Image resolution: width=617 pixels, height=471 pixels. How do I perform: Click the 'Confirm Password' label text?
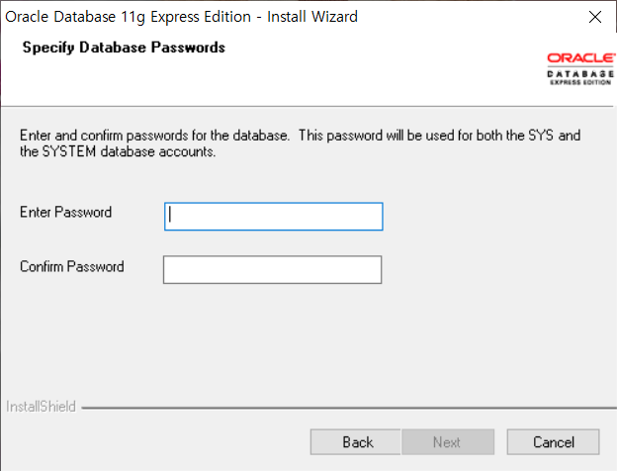click(x=72, y=266)
